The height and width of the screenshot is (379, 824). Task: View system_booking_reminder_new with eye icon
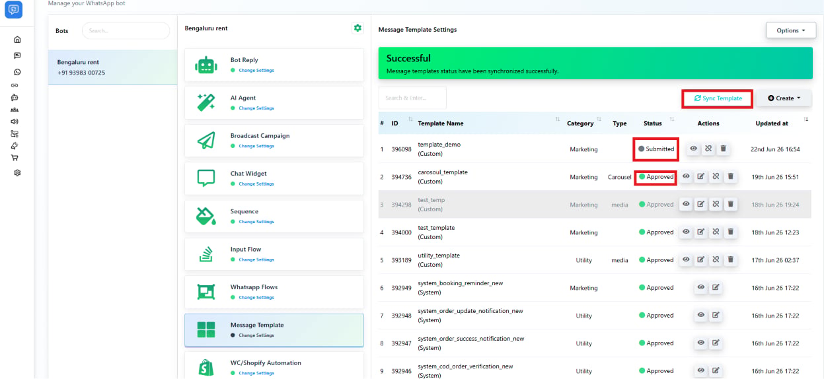701,288
